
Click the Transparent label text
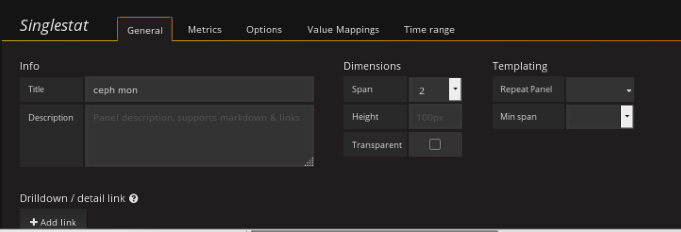(x=377, y=145)
